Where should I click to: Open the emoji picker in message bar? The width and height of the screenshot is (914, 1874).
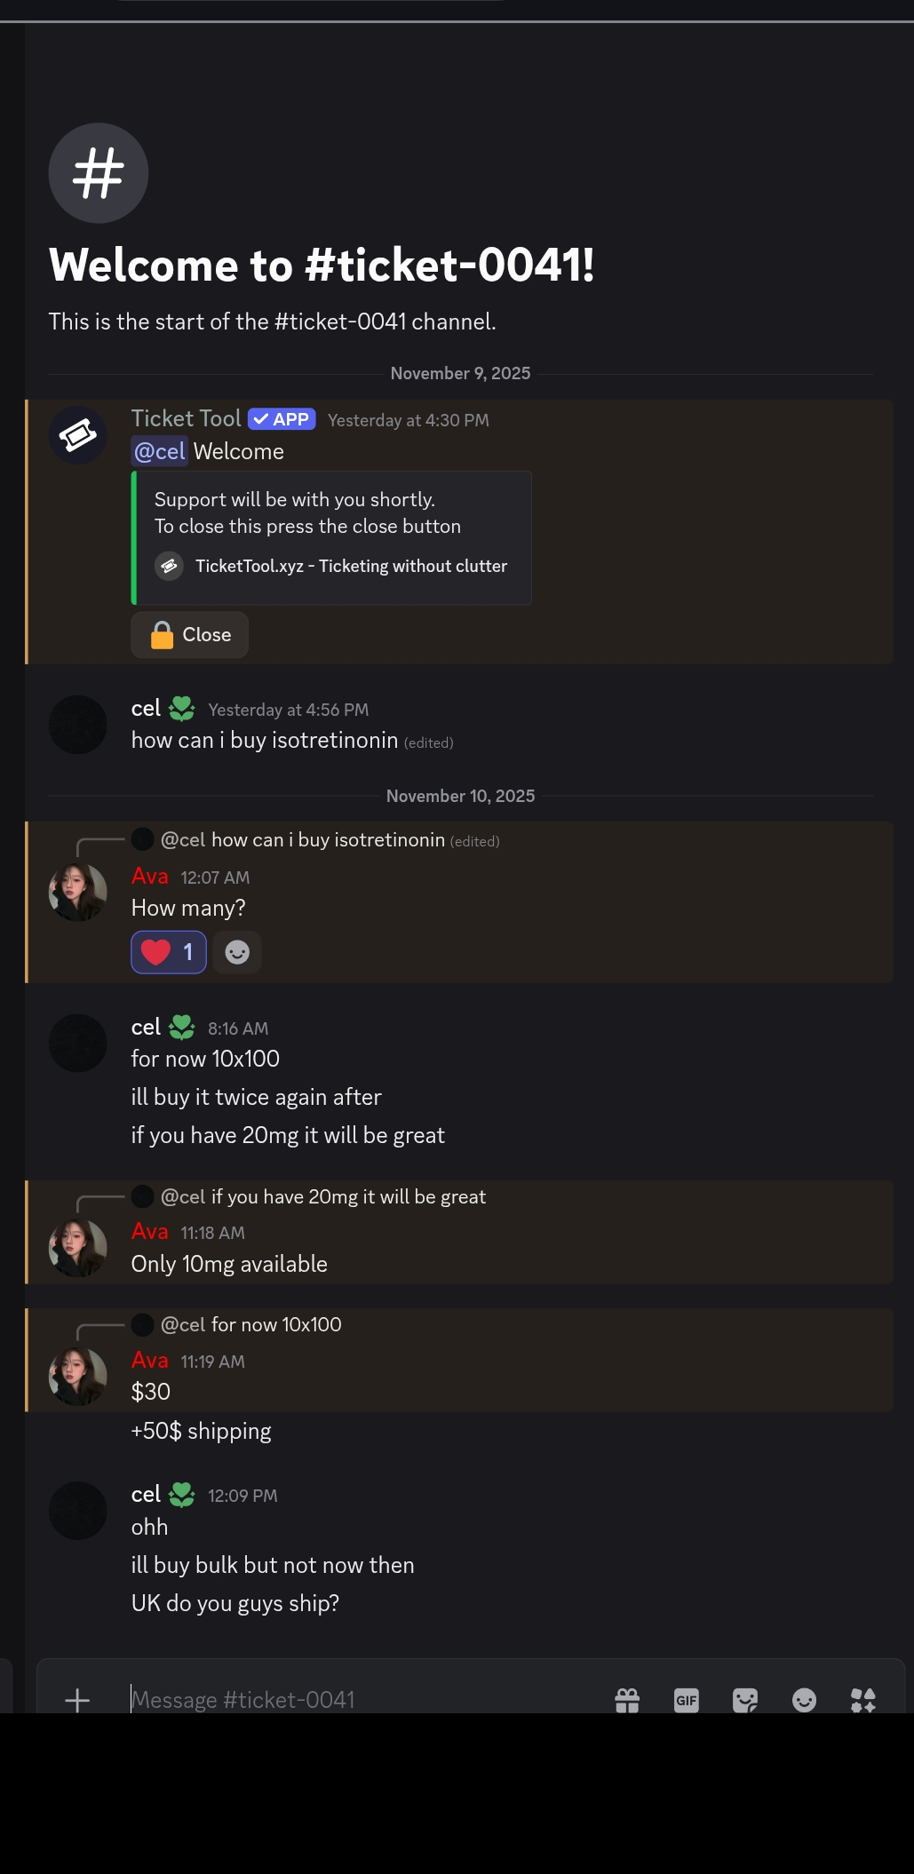[804, 1700]
